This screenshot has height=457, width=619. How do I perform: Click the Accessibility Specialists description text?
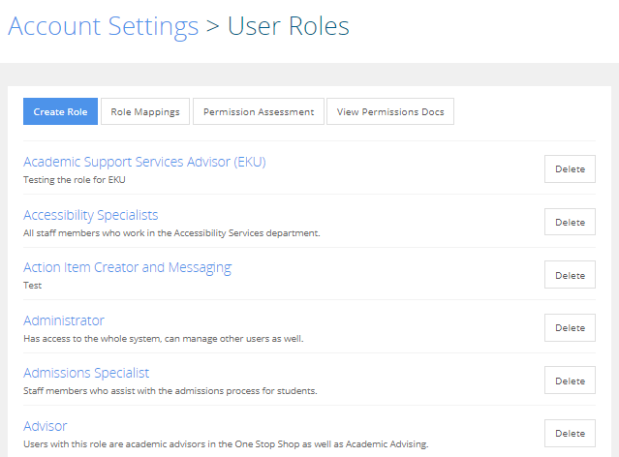tap(171, 233)
